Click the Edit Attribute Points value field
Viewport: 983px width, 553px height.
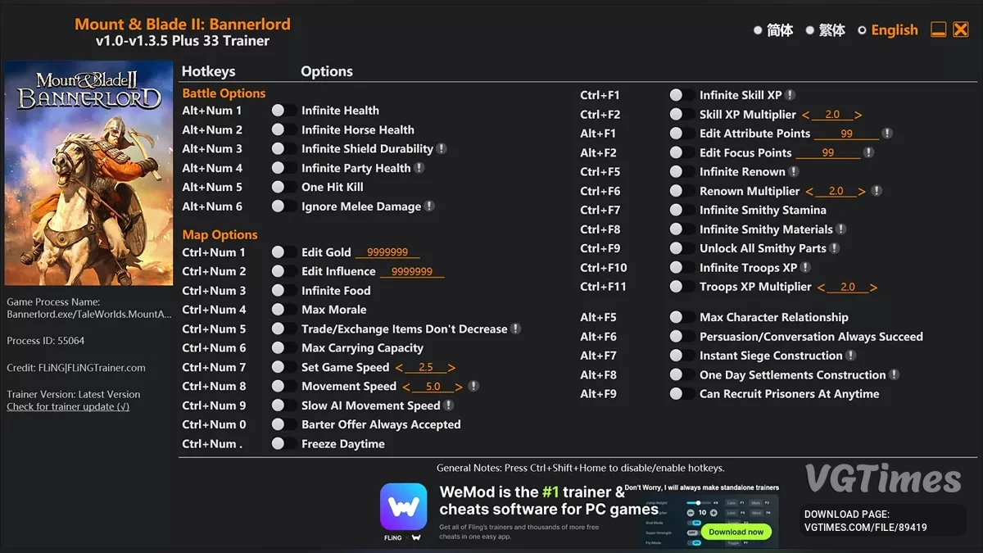pyautogui.click(x=846, y=134)
